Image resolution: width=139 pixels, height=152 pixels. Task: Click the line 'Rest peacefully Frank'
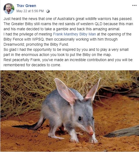pyautogui.click(x=68, y=60)
